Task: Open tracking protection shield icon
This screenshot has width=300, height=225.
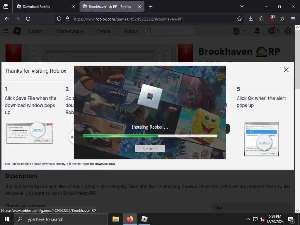Action: point(59,19)
